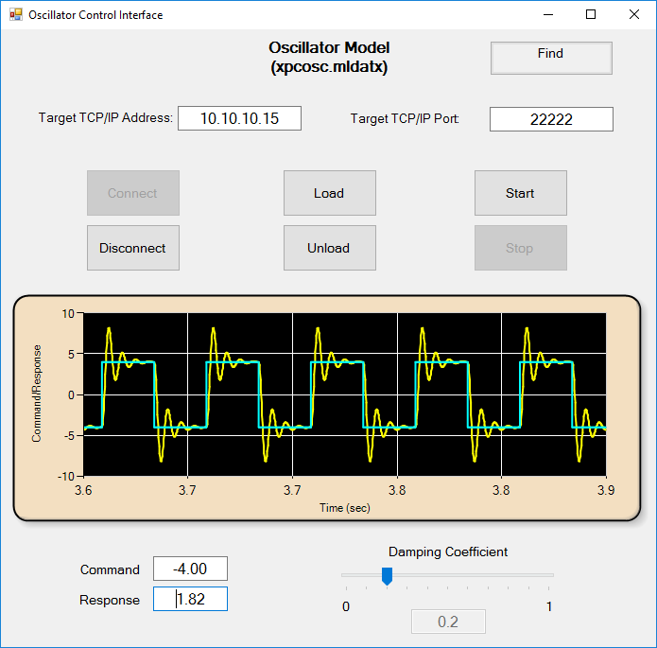
Task: Click the damping value box showing 0.2
Action: (448, 622)
